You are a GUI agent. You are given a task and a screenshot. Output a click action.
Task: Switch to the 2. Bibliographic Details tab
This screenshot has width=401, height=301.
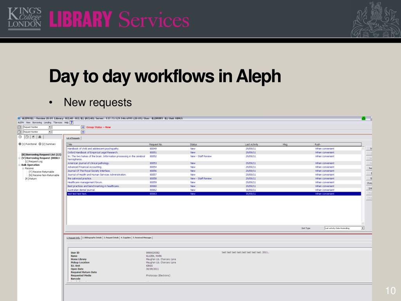click(92, 238)
